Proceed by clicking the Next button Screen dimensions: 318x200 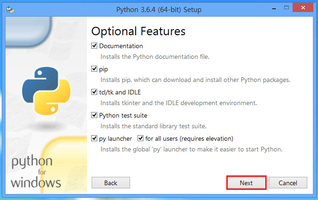click(246, 183)
